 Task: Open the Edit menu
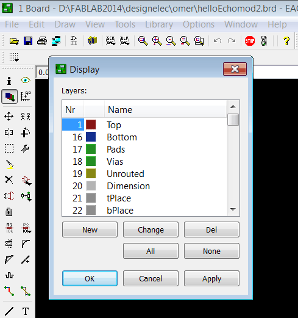click(x=37, y=24)
